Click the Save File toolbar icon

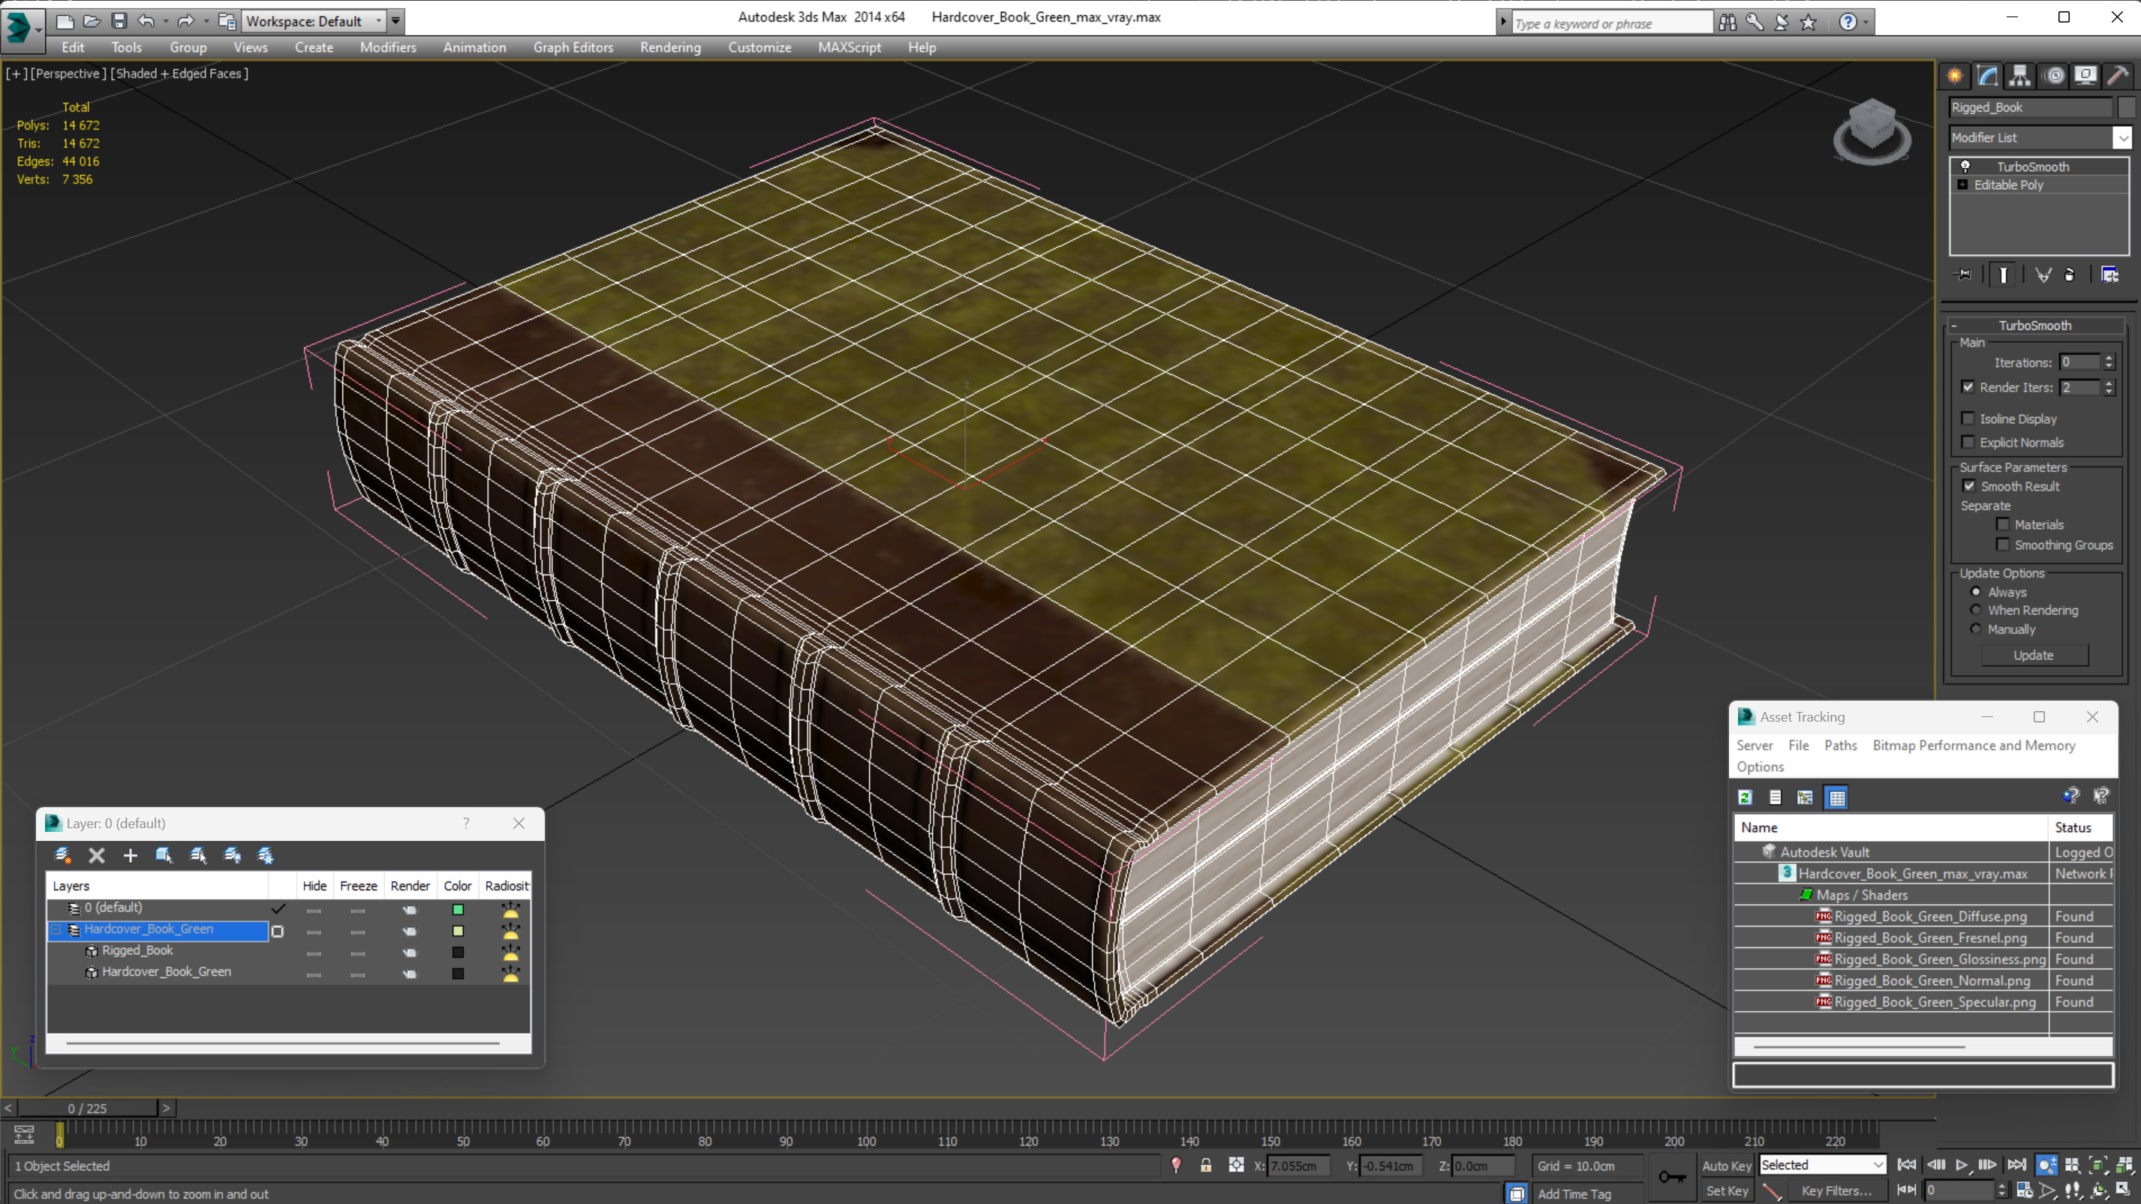119,21
